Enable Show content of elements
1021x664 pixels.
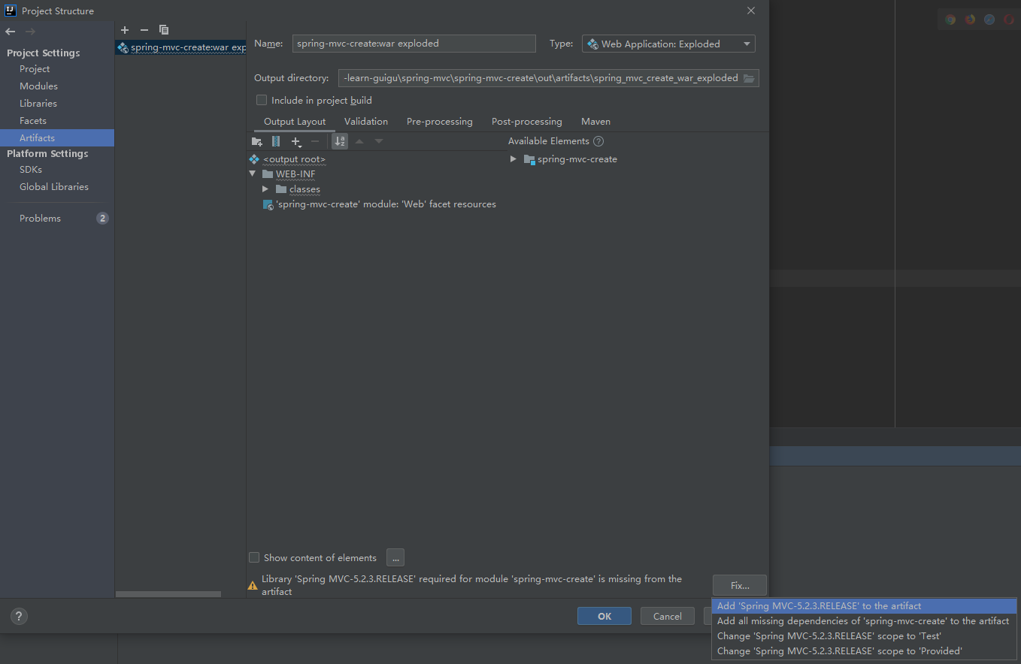(254, 557)
